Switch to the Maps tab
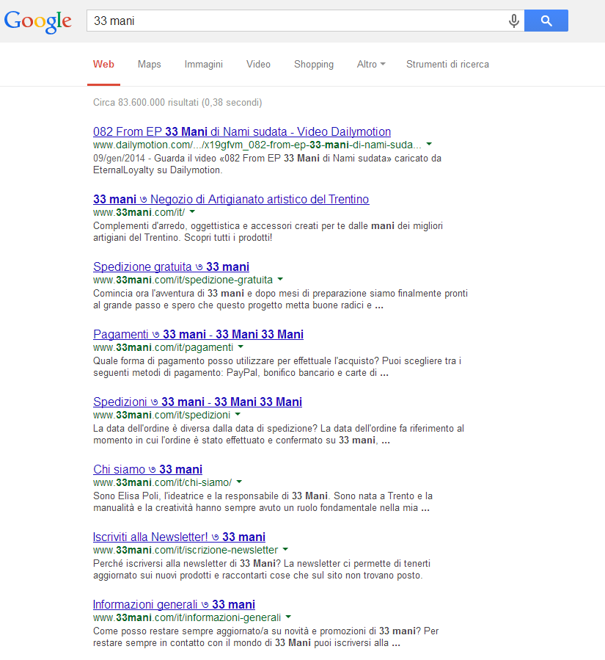605x660 pixels. tap(150, 65)
